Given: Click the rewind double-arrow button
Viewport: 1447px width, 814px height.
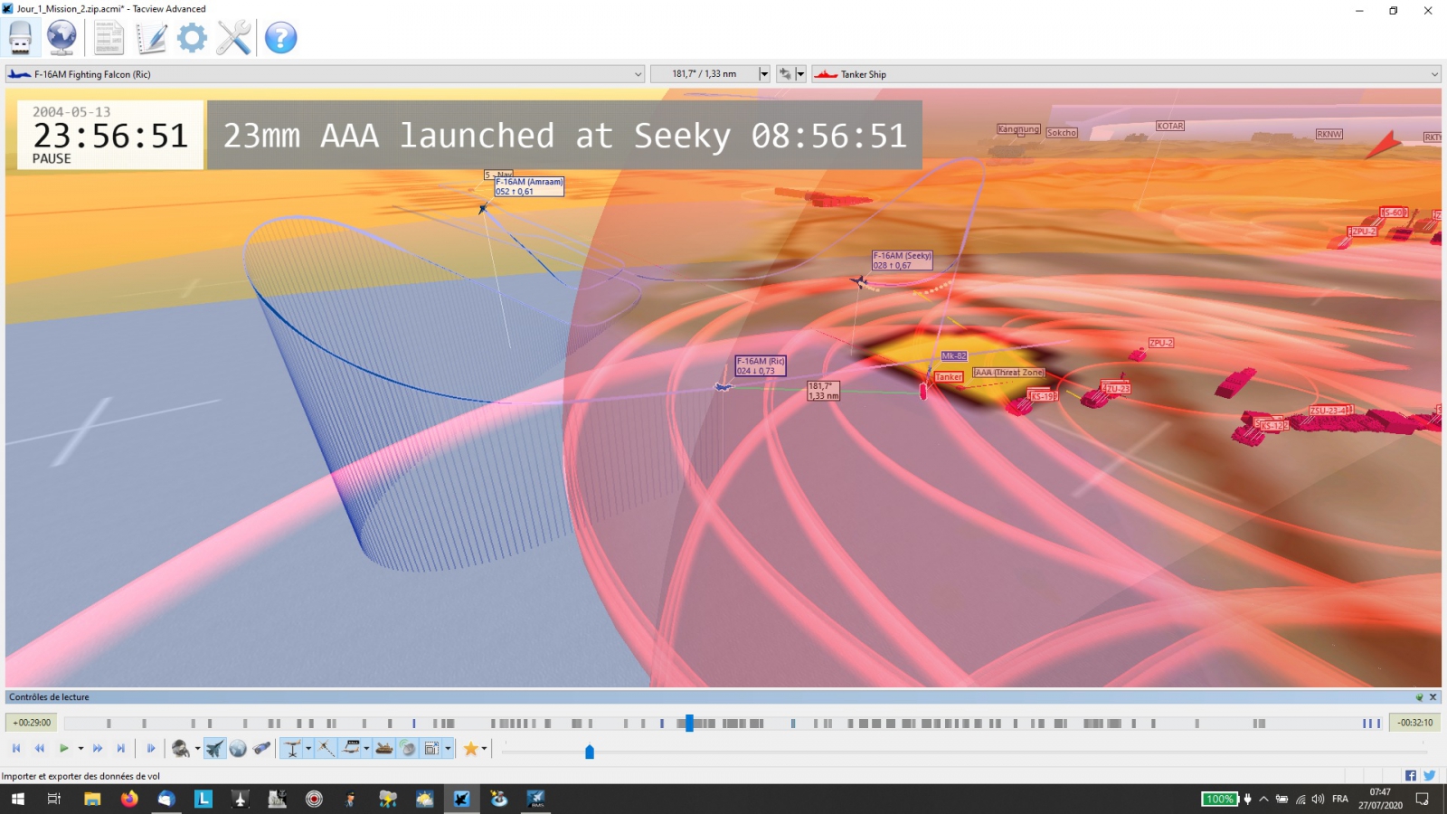Looking at the screenshot, I should click(40, 748).
